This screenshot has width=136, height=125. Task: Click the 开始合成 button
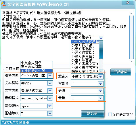[x=121, y=72]
